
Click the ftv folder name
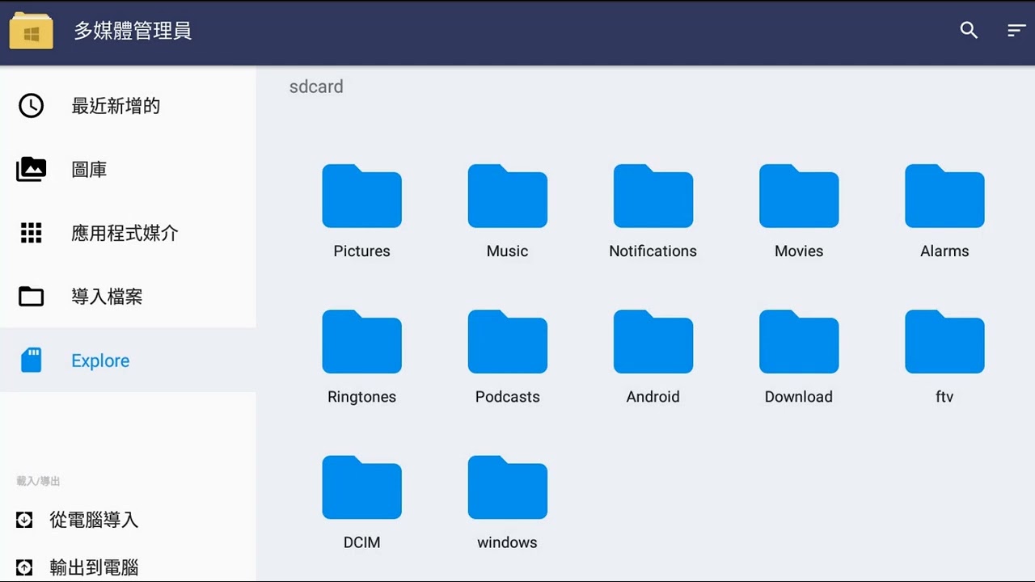coord(944,397)
